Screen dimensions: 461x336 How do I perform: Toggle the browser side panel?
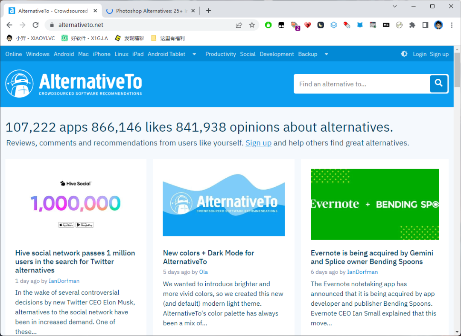pos(425,25)
